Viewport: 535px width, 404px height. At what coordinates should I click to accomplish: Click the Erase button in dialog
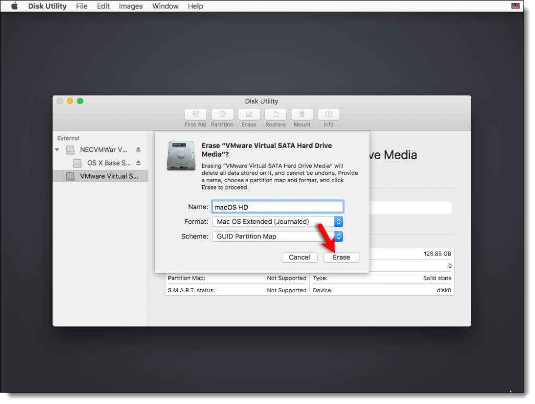tap(341, 257)
